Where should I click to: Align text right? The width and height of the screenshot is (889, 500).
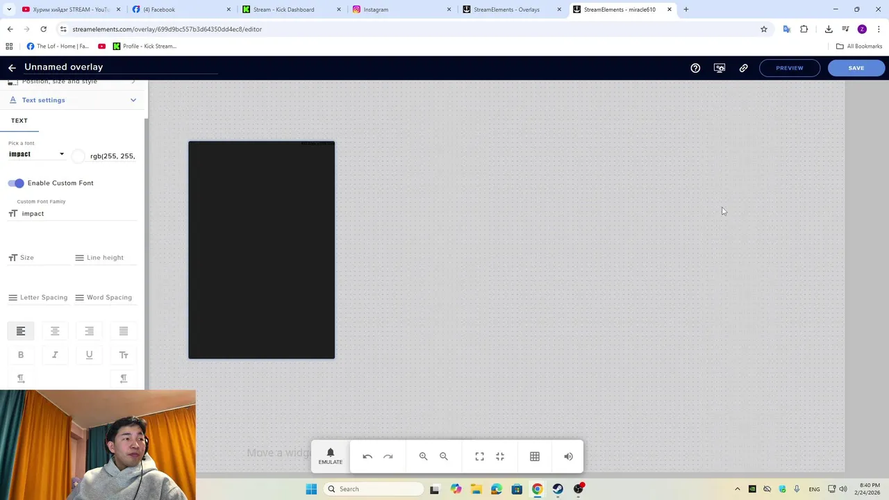pos(89,331)
